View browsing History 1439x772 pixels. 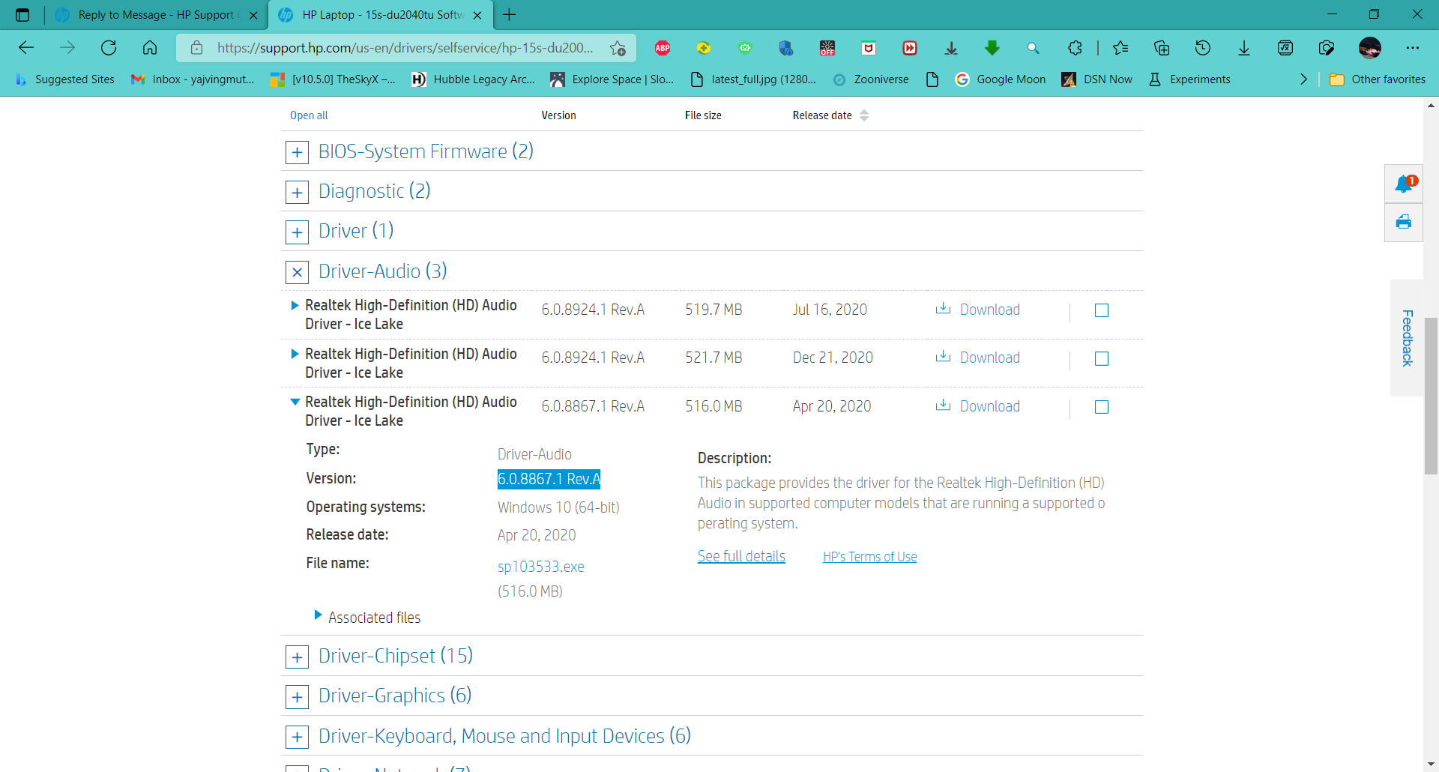pos(1203,47)
